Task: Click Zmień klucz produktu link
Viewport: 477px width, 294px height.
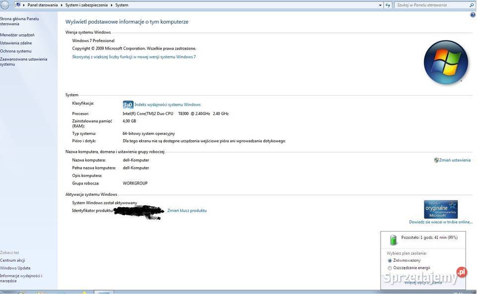Action: click(187, 210)
